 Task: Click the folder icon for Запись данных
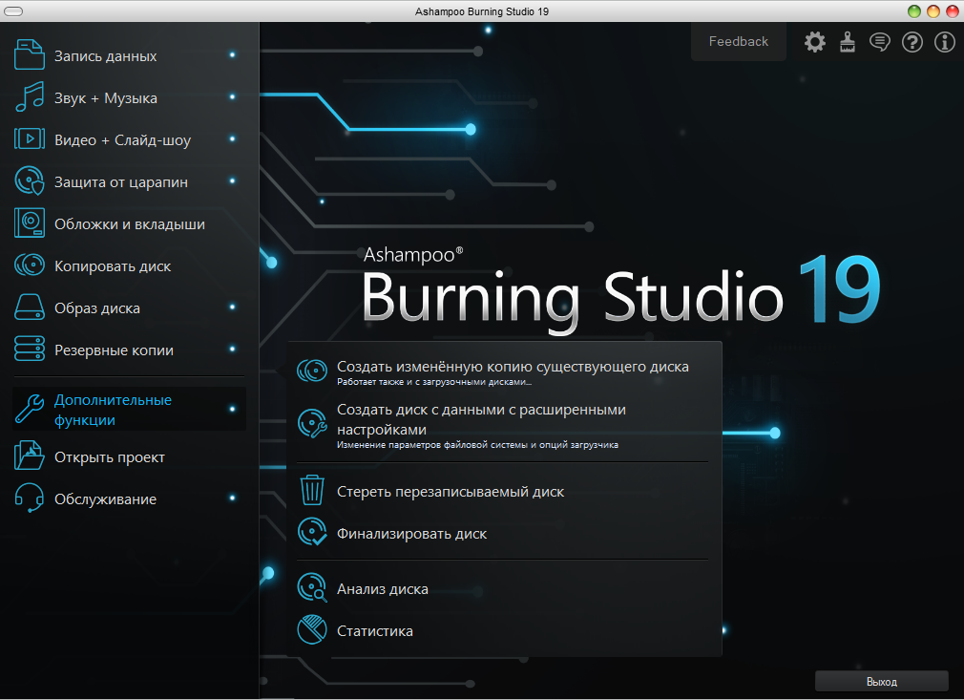30,54
